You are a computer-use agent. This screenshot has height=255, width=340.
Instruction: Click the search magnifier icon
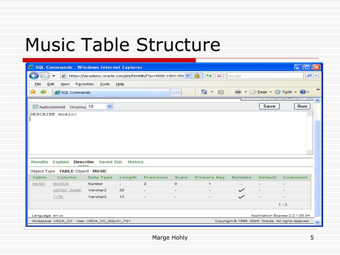pyautogui.click(x=309, y=76)
